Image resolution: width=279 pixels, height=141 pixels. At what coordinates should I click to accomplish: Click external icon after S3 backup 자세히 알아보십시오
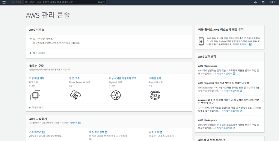(x=241, y=111)
